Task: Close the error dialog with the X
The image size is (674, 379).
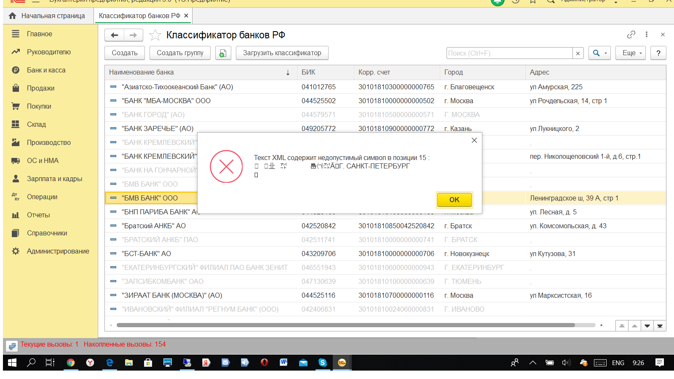Action: pyautogui.click(x=474, y=140)
